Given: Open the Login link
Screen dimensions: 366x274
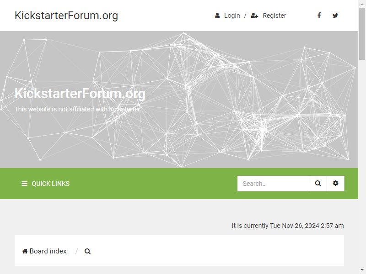Looking at the screenshot, I should pyautogui.click(x=232, y=16).
